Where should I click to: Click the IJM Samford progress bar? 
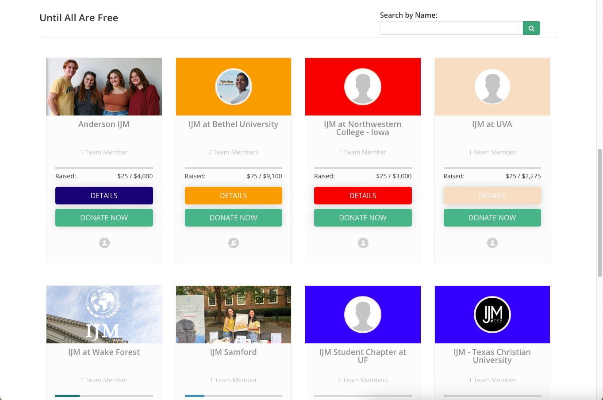(234, 396)
